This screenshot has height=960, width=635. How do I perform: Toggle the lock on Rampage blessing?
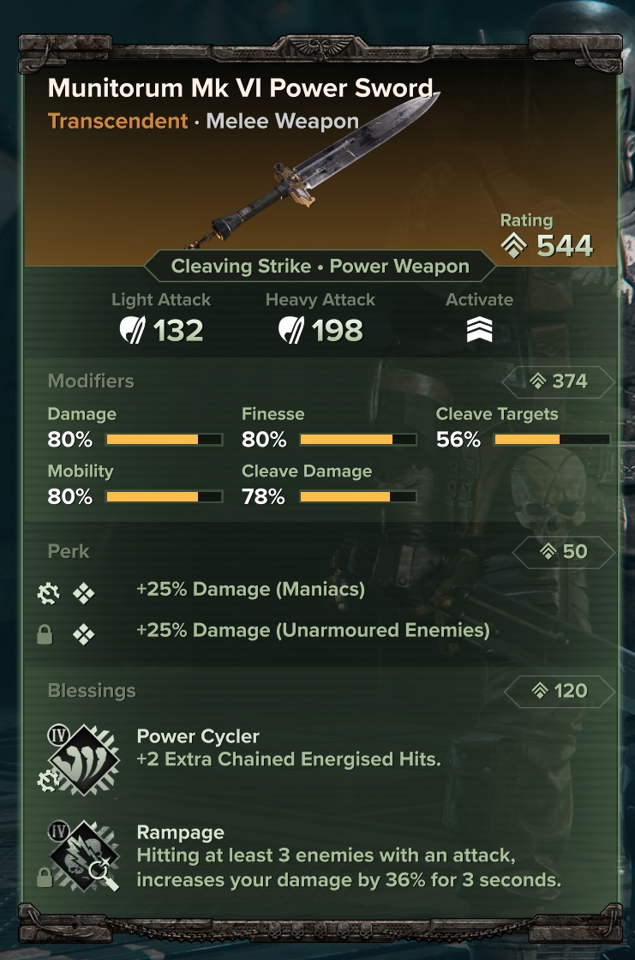coord(45,878)
